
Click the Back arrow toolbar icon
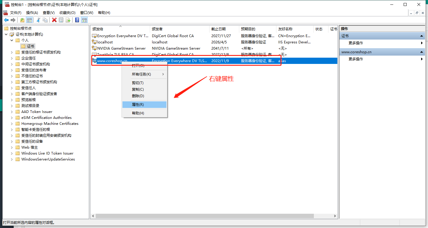[x=6, y=20]
